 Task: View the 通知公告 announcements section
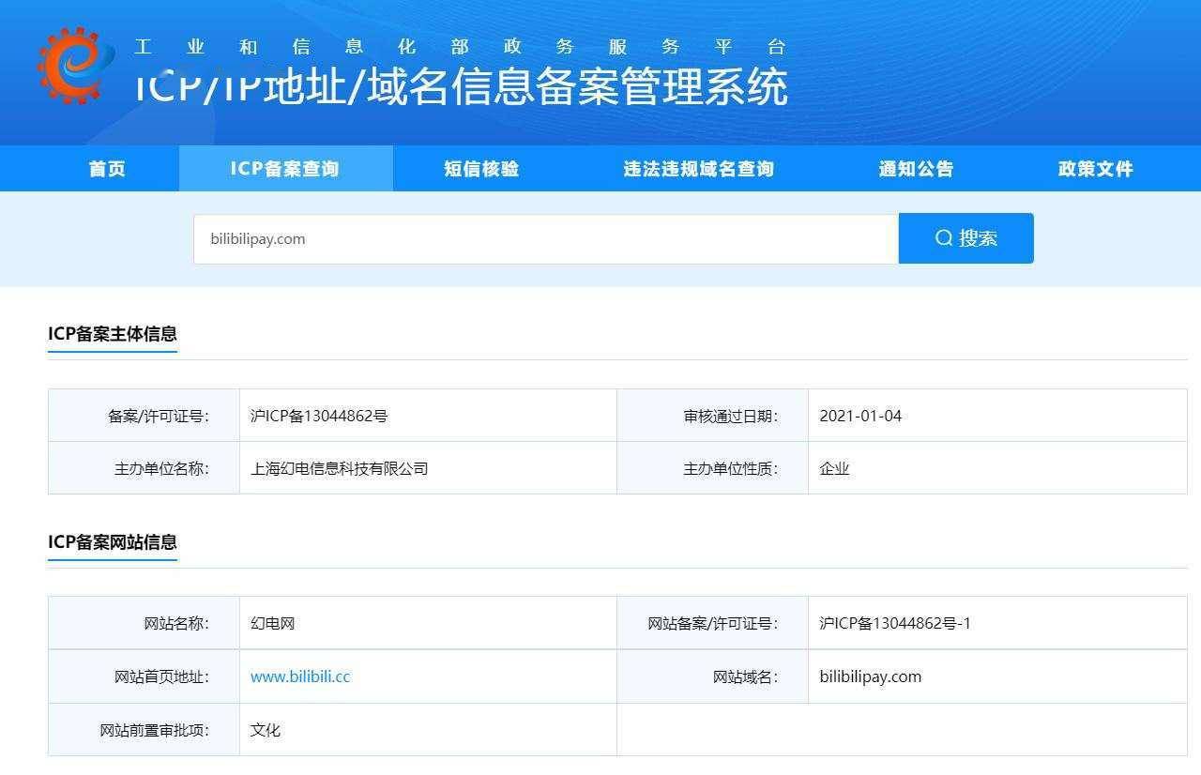(x=915, y=168)
